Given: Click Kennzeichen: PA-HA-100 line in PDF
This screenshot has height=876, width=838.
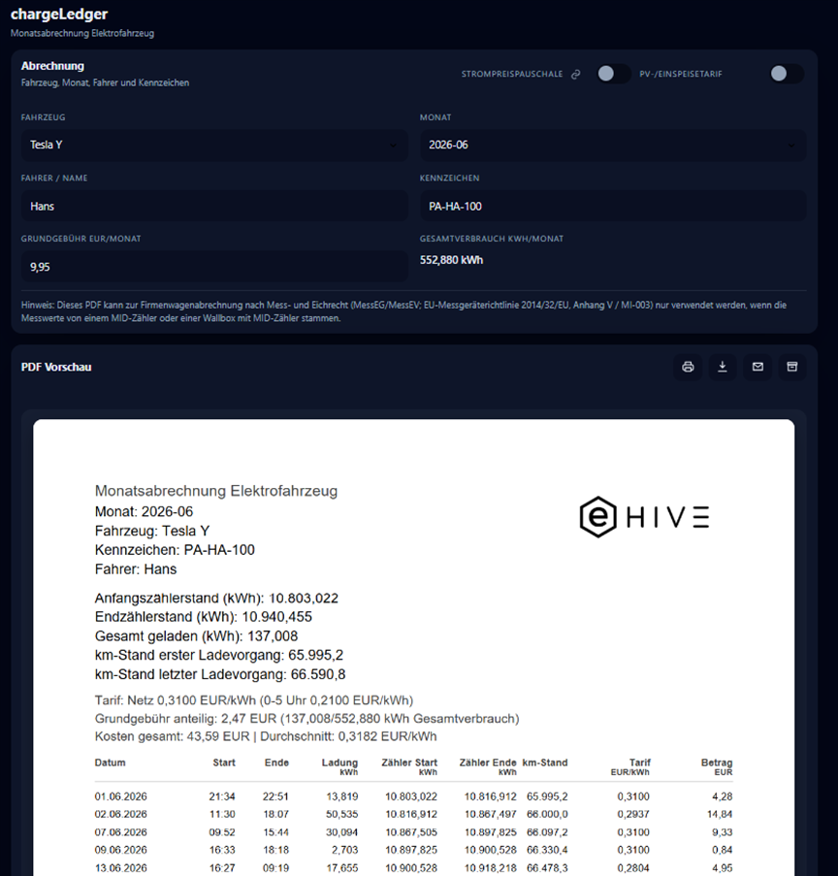Looking at the screenshot, I should pos(175,550).
